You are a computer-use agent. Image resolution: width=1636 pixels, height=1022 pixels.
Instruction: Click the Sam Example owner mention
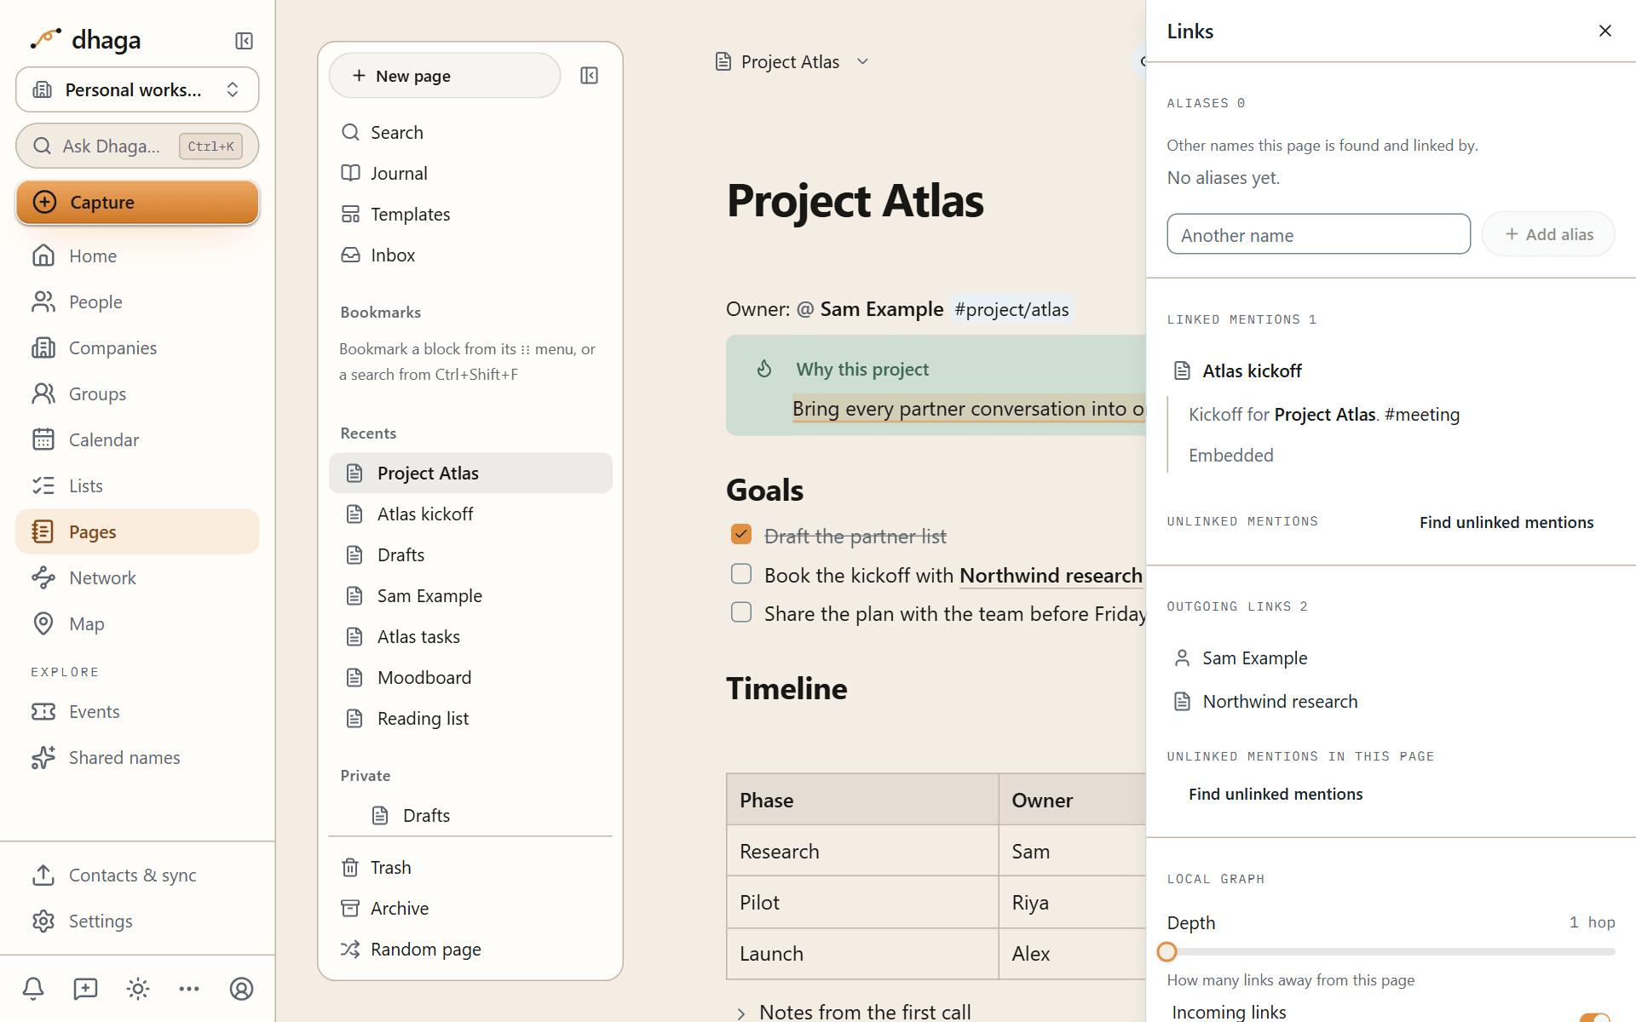[x=870, y=309]
